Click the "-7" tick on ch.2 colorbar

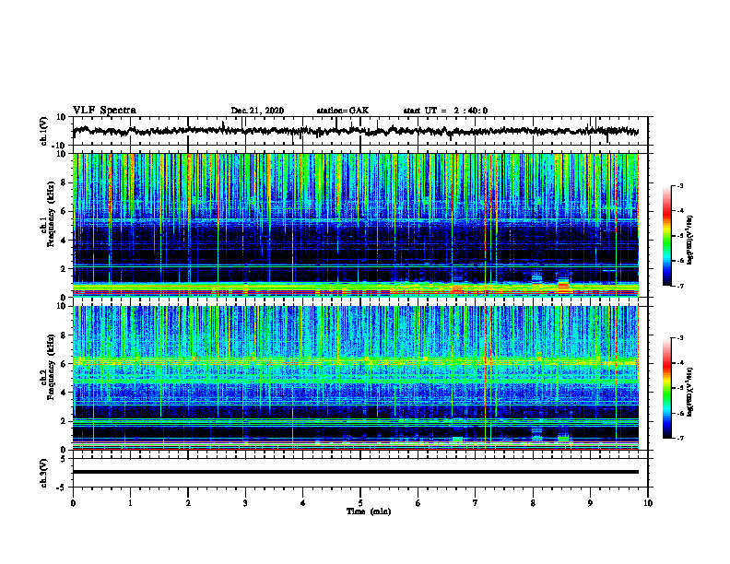pos(679,438)
